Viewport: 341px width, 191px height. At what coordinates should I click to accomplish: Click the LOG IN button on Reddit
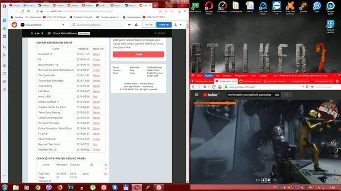tap(149, 25)
